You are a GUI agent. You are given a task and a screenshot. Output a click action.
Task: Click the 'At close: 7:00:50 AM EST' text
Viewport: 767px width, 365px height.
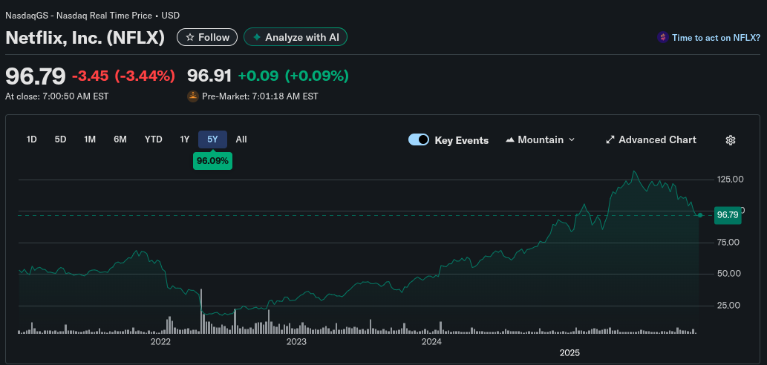pyautogui.click(x=56, y=96)
